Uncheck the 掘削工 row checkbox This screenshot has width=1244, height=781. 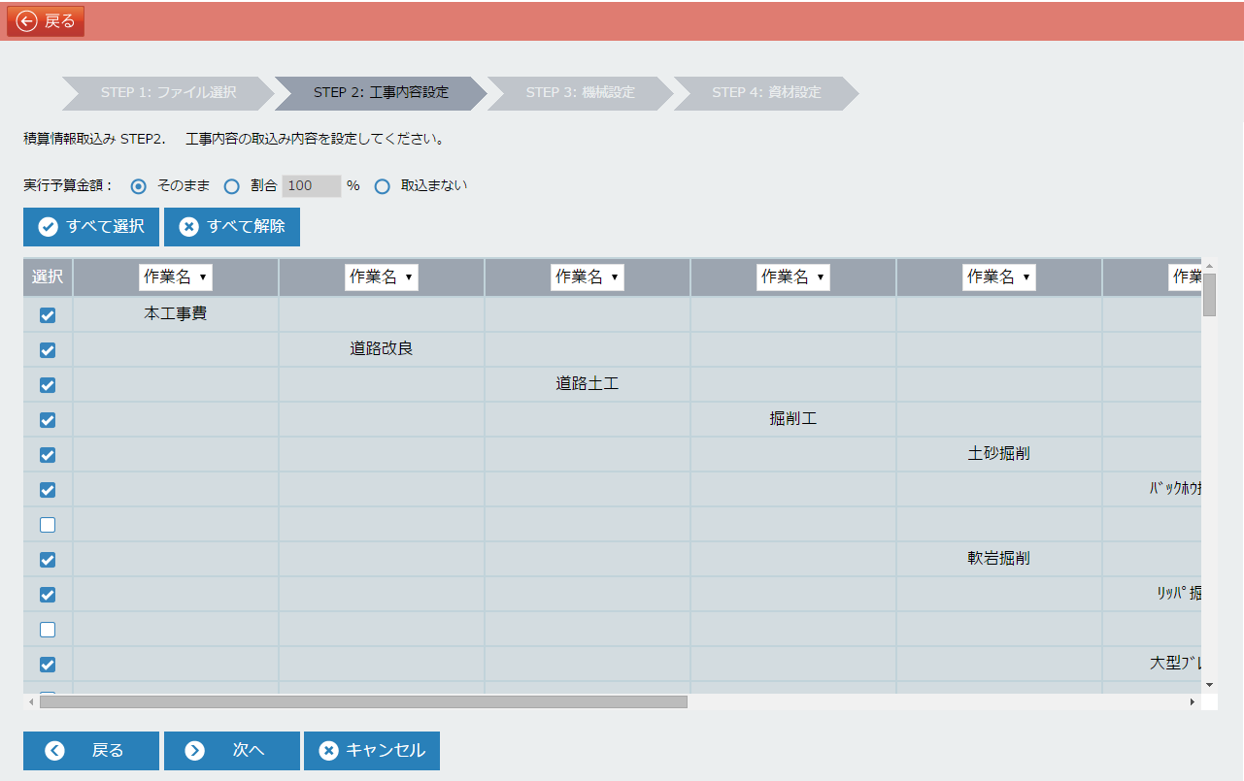point(48,420)
